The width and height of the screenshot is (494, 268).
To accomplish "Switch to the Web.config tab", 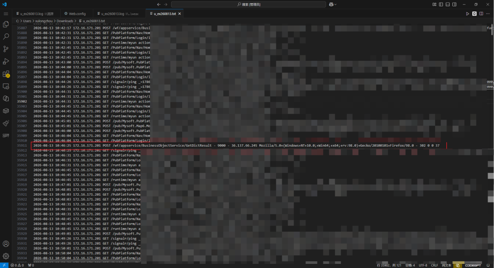I will (x=75, y=14).
